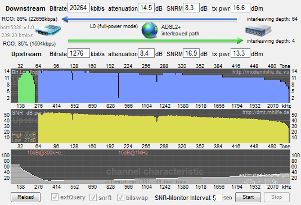The height and width of the screenshot is (205, 301).
Task: Click the blue downstream arrow
Action: (x=149, y=19)
